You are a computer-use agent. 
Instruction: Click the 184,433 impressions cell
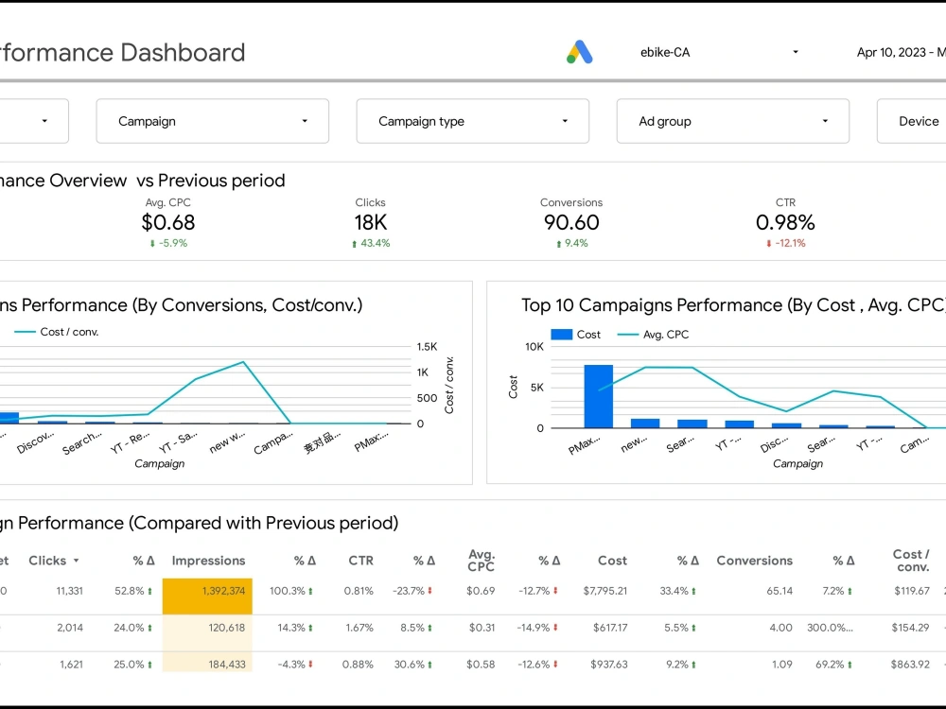pyautogui.click(x=207, y=662)
